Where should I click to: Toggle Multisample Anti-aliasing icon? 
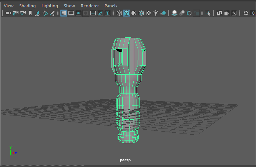189,13
